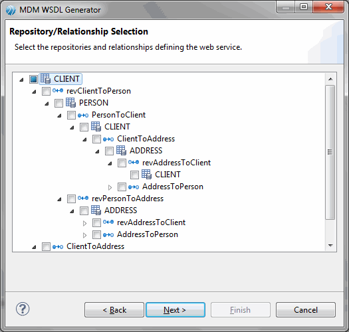Image resolution: width=349 pixels, height=332 pixels.
Task: Click the tree's vertical scrollbar thumb
Action: [x=330, y=152]
